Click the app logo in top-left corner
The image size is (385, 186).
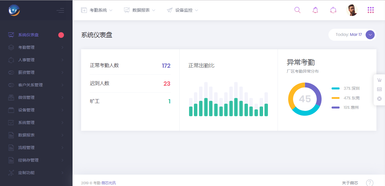14,11
